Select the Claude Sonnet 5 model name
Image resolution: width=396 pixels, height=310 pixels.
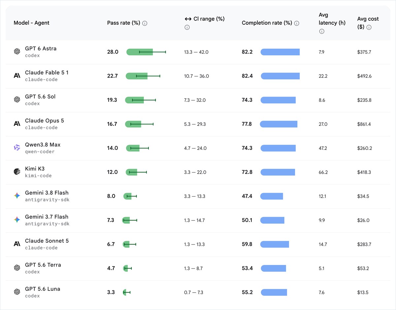click(47, 241)
